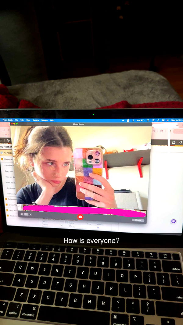Click the Effects button

(138, 220)
